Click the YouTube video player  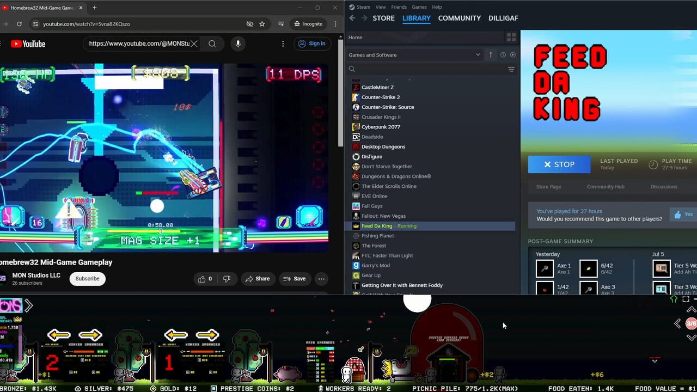click(x=164, y=158)
